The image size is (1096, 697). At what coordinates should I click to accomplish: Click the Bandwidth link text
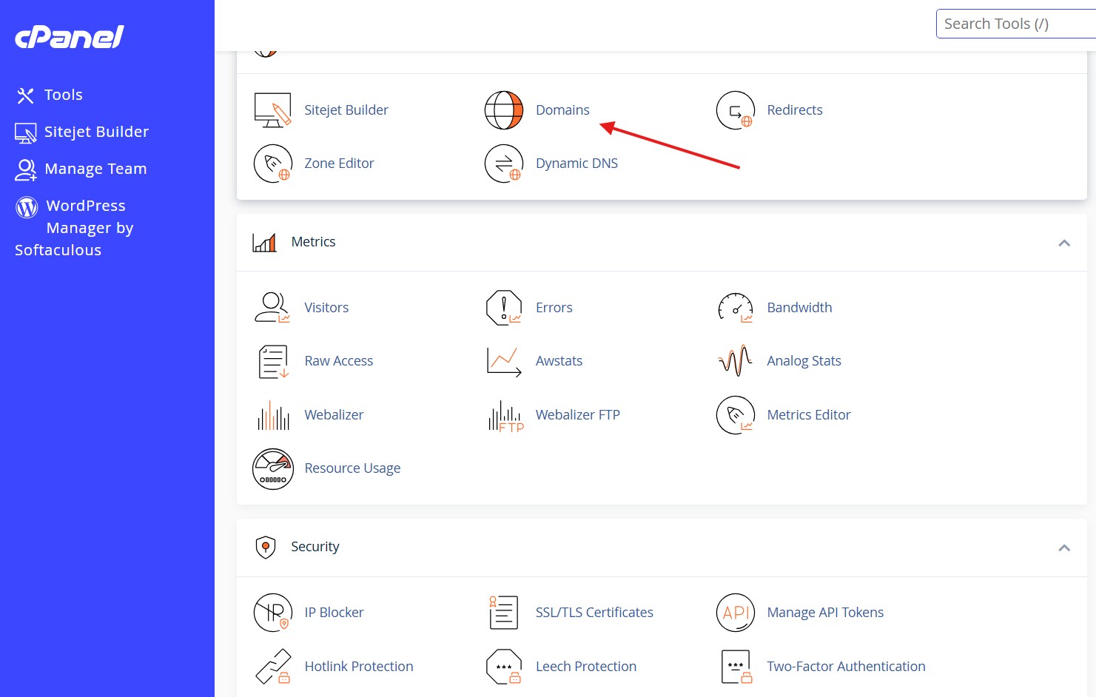click(x=799, y=308)
